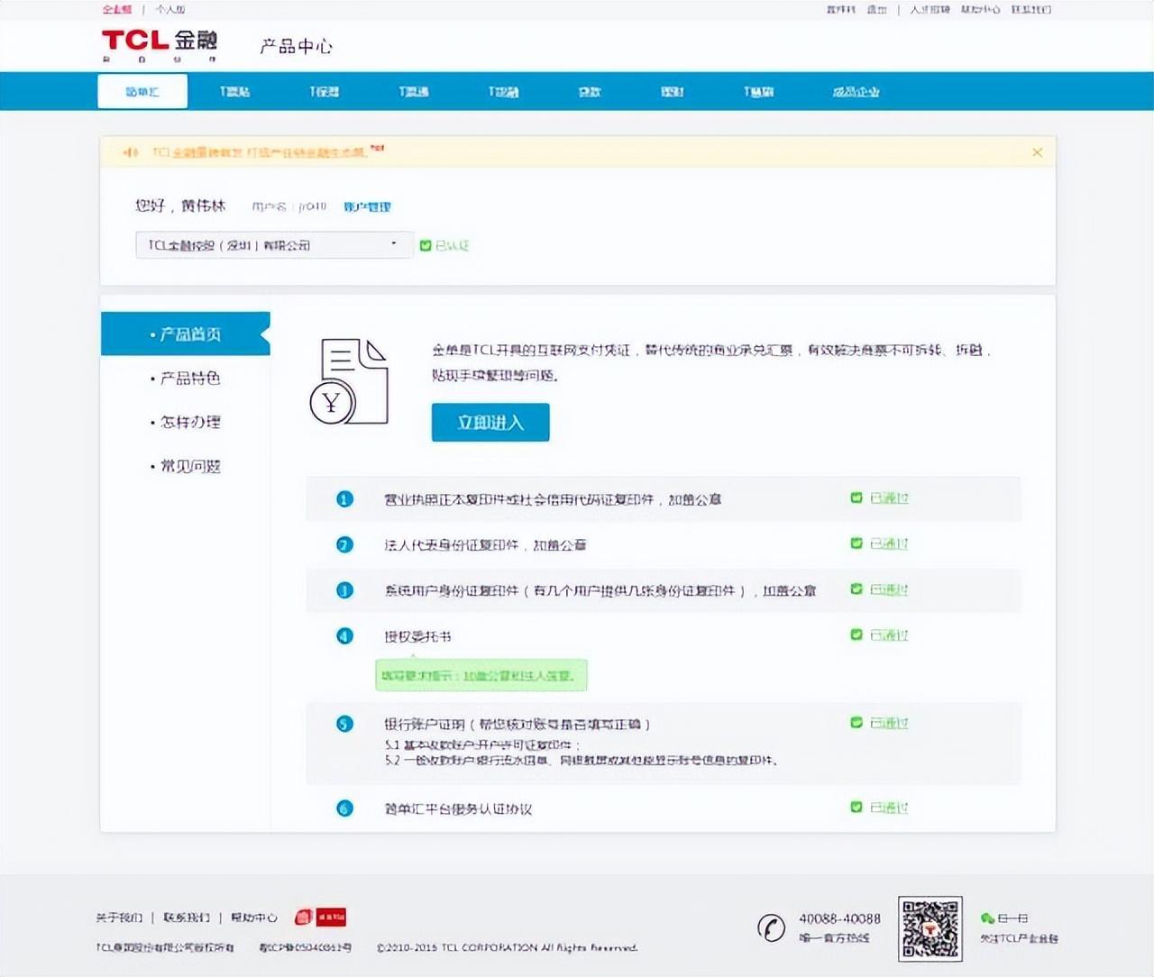This screenshot has height=977, width=1154.
Task: Open the 贷款 tab in blue nav bar
Action: tap(590, 92)
